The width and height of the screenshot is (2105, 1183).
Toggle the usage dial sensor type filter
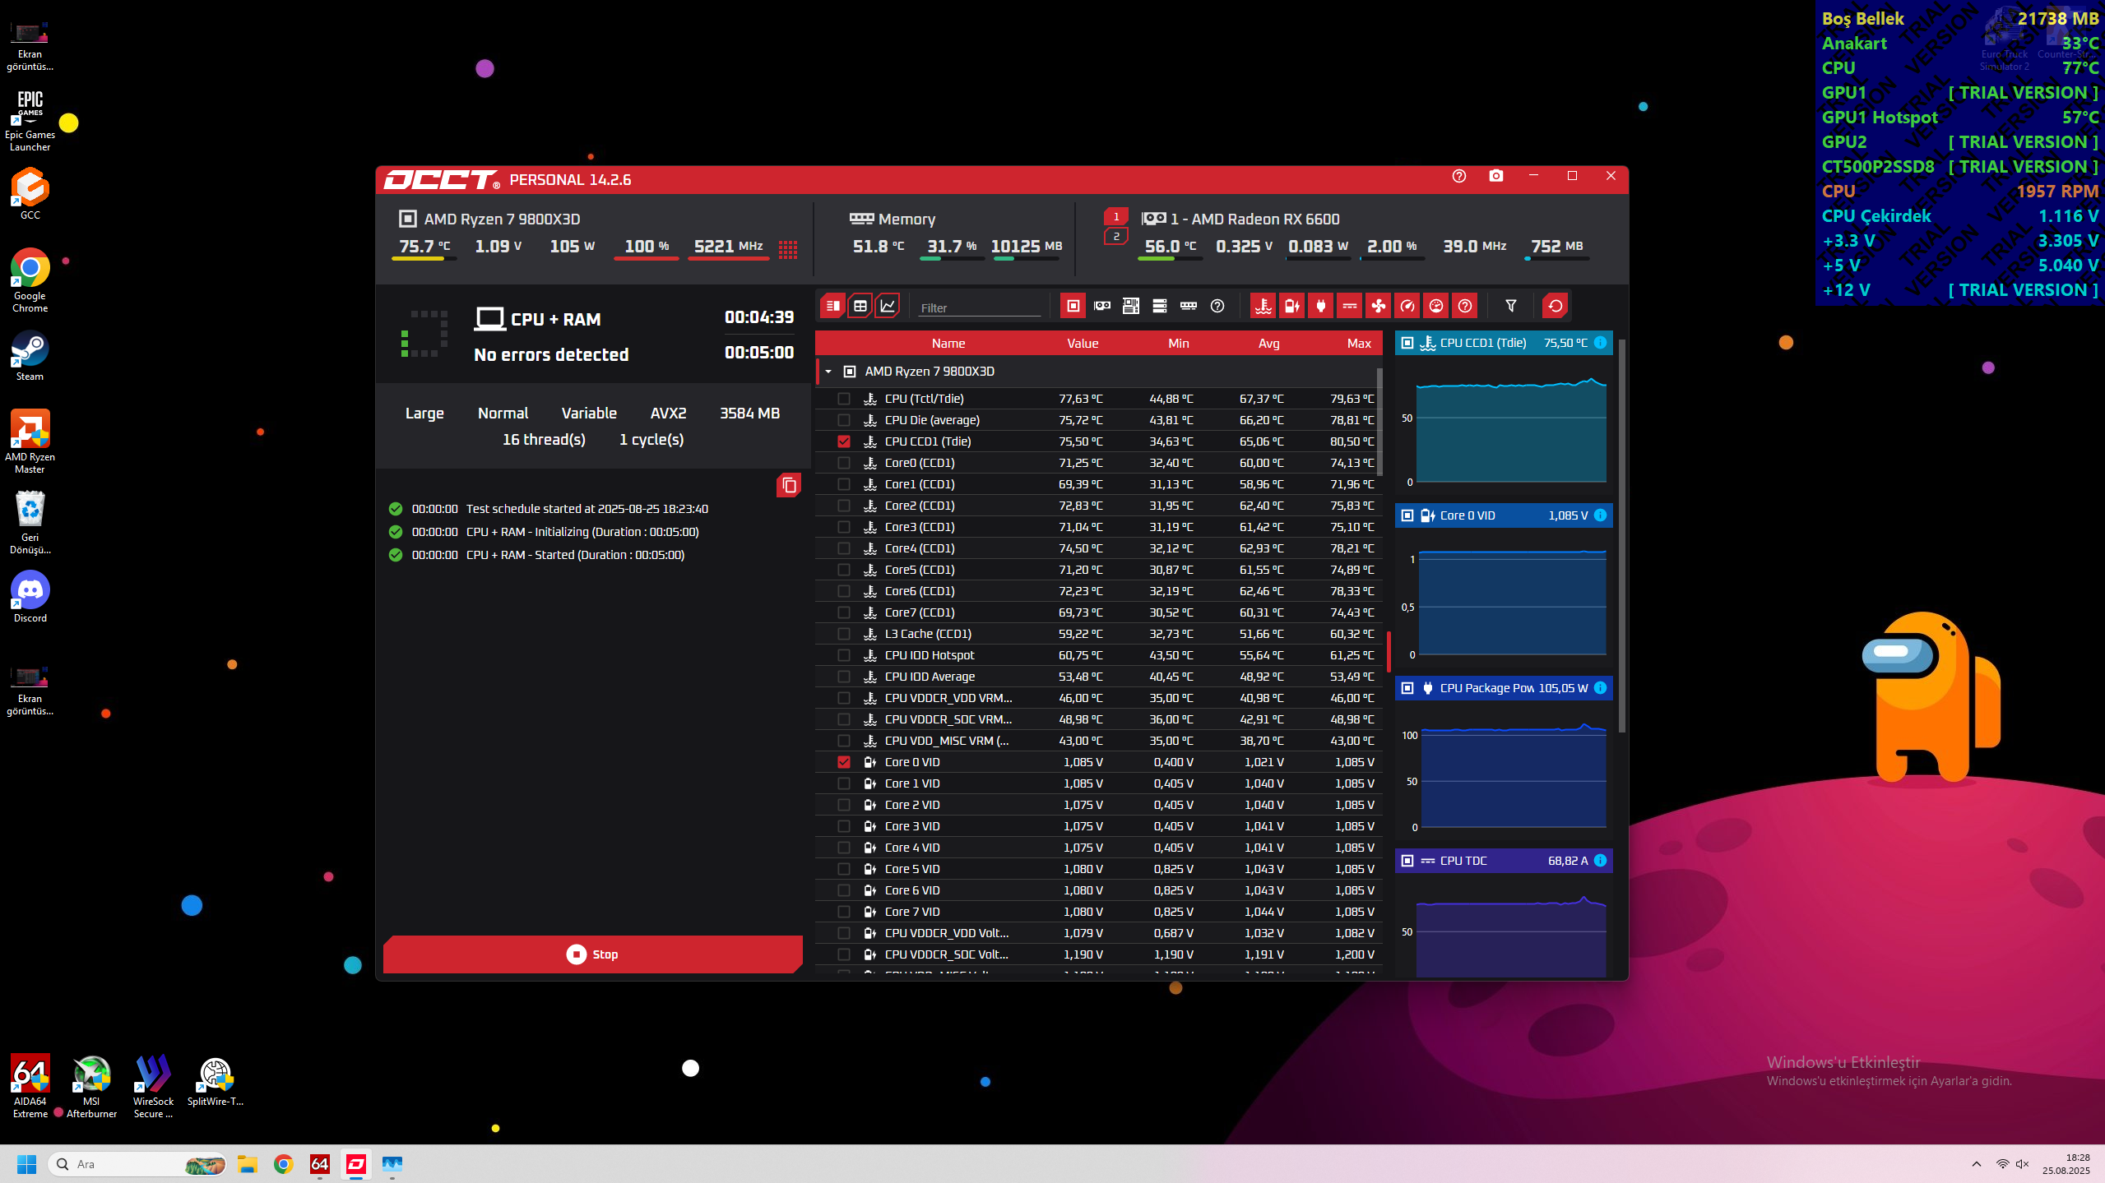1436,306
